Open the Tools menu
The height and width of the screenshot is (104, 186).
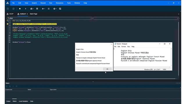tap(69, 3)
